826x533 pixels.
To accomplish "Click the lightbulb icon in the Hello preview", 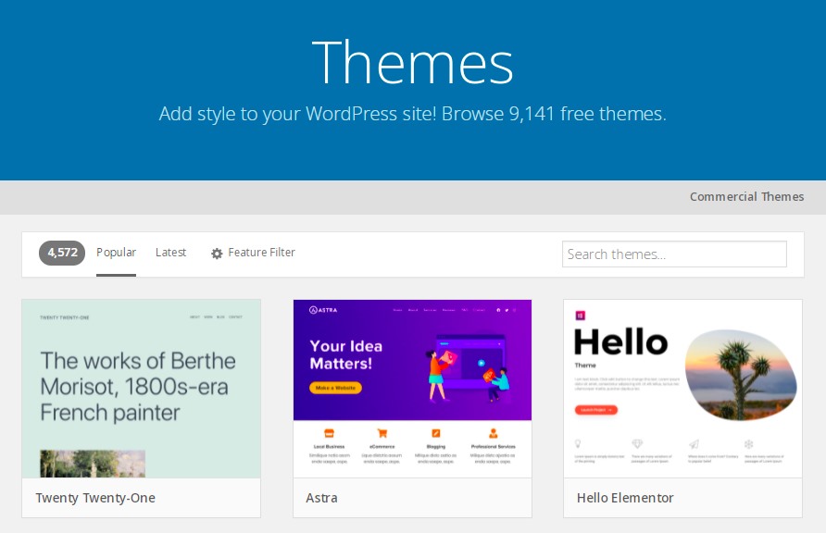I will point(578,443).
